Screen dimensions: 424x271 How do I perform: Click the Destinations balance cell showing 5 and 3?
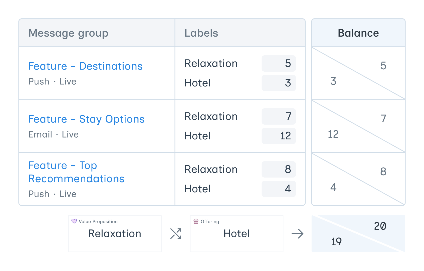click(358, 73)
